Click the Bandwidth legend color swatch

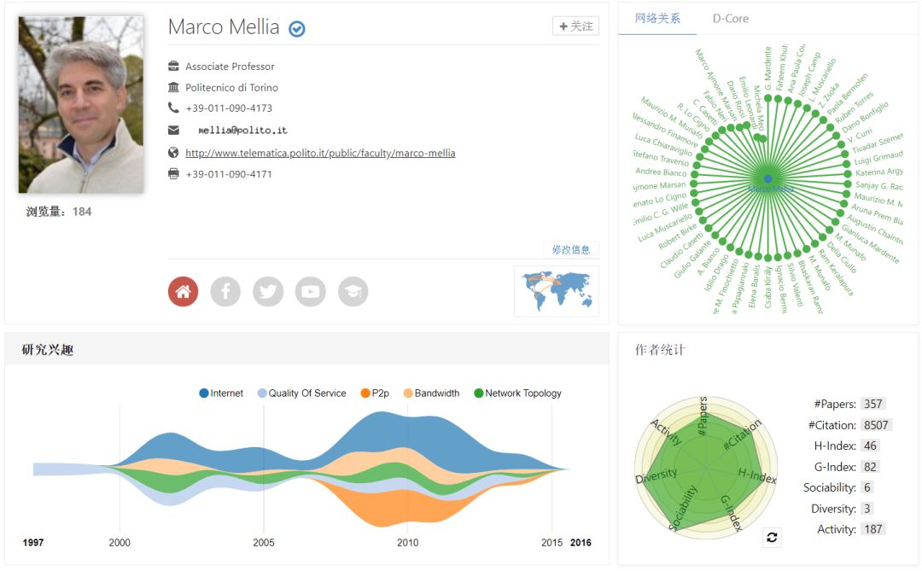[408, 393]
